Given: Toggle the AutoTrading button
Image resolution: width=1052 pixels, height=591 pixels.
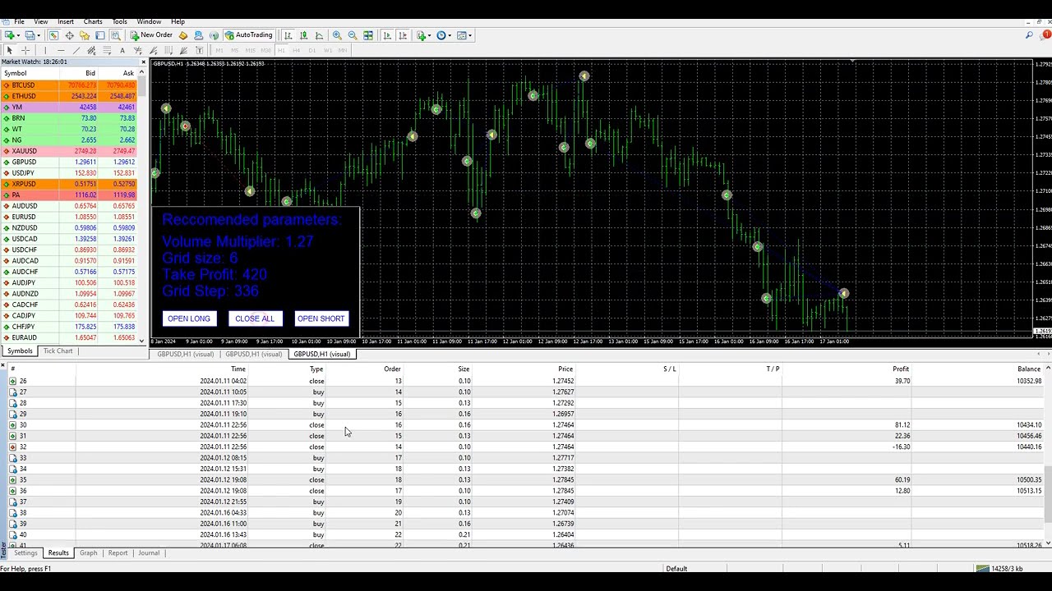Looking at the screenshot, I should pyautogui.click(x=249, y=35).
